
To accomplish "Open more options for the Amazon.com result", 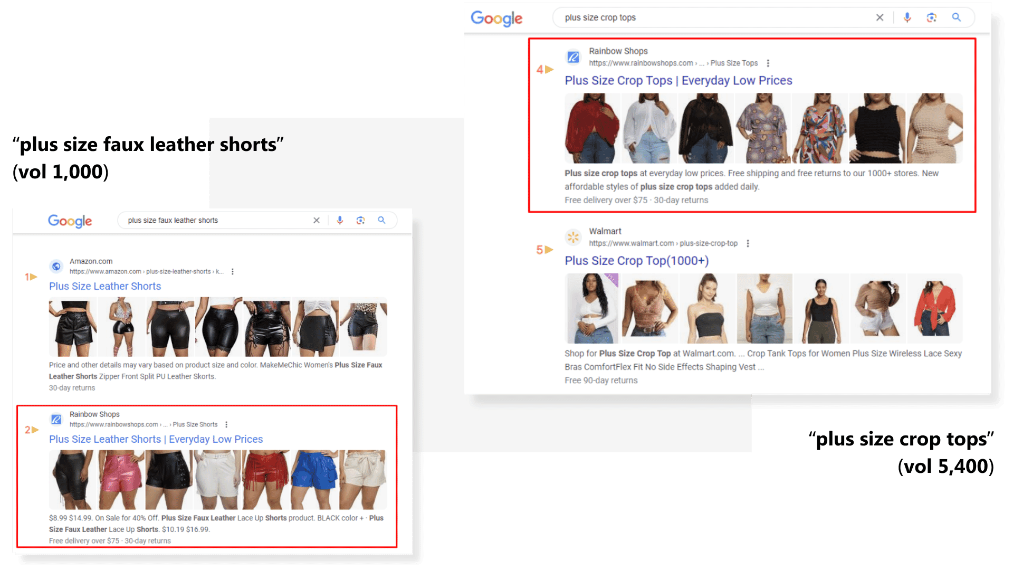I will point(232,271).
